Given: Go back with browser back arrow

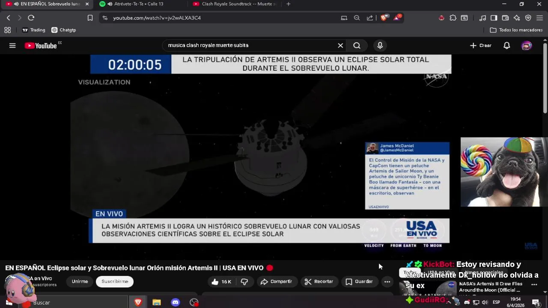Looking at the screenshot, I should click(8, 18).
